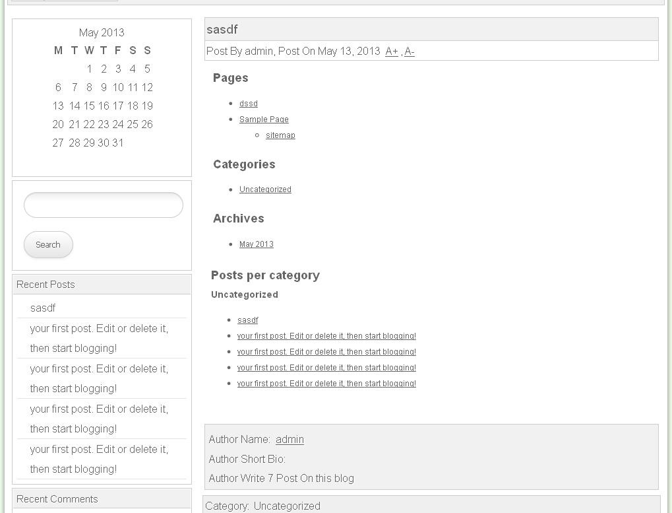Screen dimensions: 672x513
Task: Open the first 'your first post' link in main list
Action: tap(326, 336)
